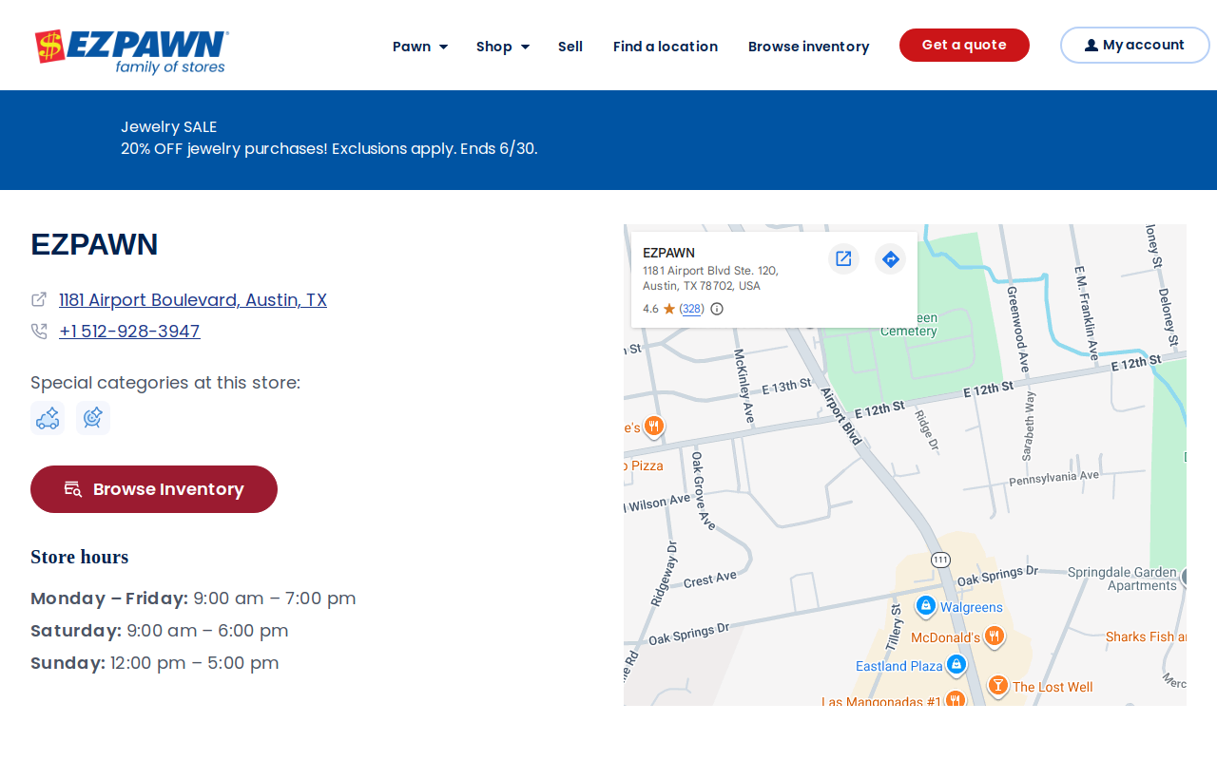The image size is (1217, 760).
Task: Click the Las Mangonadas #1 restaurant pin
Action: pos(956,698)
